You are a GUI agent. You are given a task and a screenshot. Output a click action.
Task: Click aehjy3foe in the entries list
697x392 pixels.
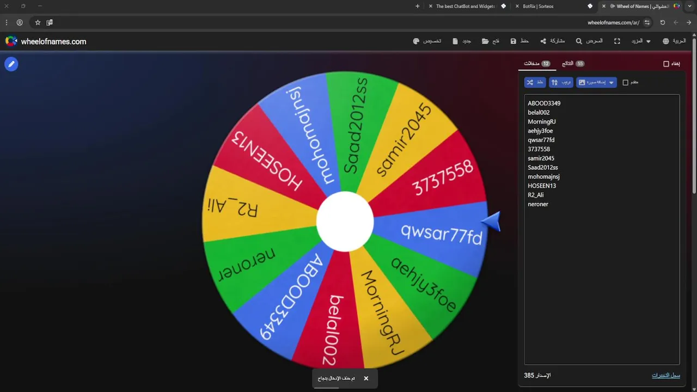540,131
